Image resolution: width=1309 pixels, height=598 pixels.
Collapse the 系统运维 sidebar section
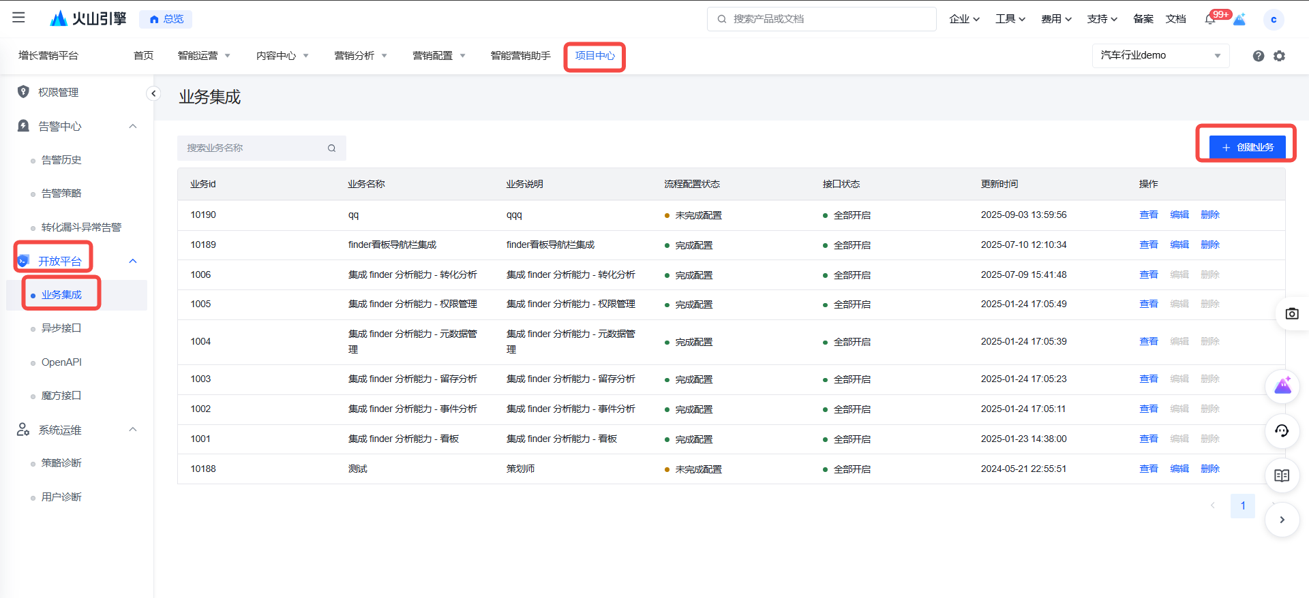[x=133, y=430]
